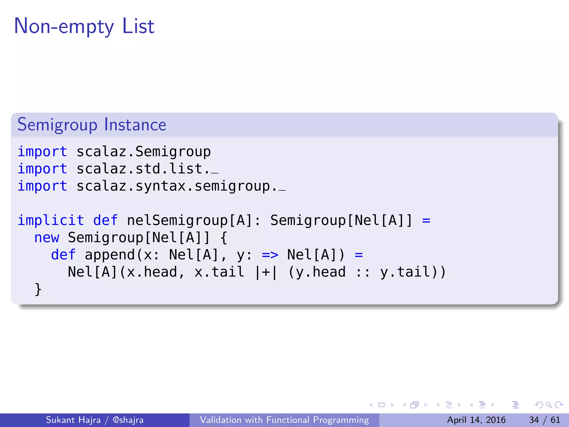Viewport: 569px width, 427px height.
Task: Click the block heading 'Semigroup Instance'
Action: (92, 125)
